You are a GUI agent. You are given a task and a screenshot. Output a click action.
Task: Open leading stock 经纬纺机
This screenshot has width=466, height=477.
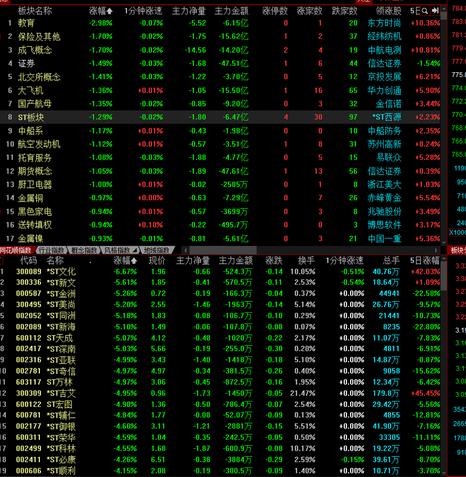384,37
